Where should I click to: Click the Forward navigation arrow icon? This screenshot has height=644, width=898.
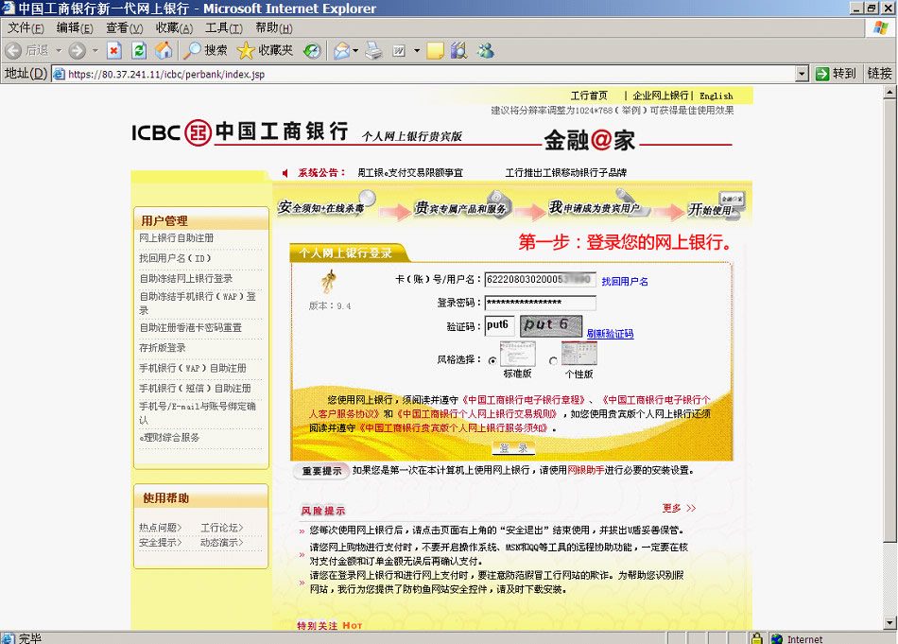coord(77,51)
